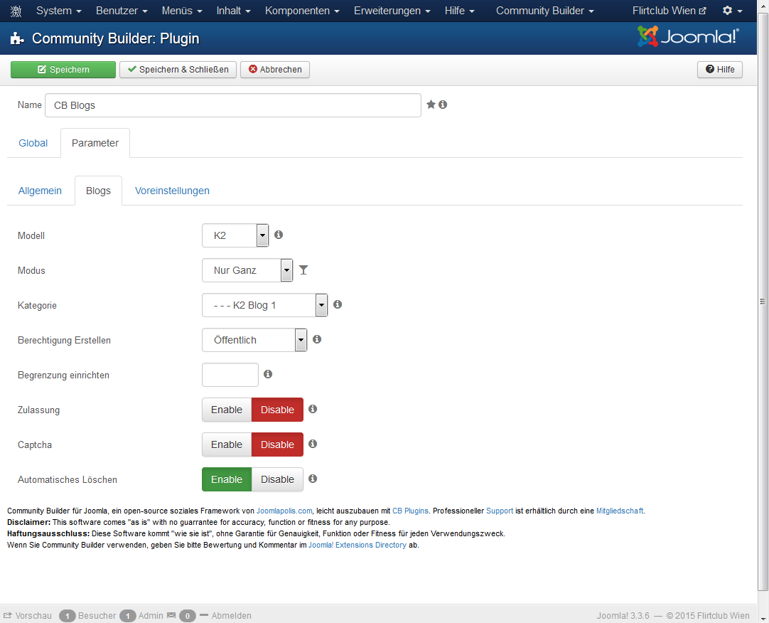Click the mail envelope icon in status bar
Viewport: 769px width, 623px height.
171,615
